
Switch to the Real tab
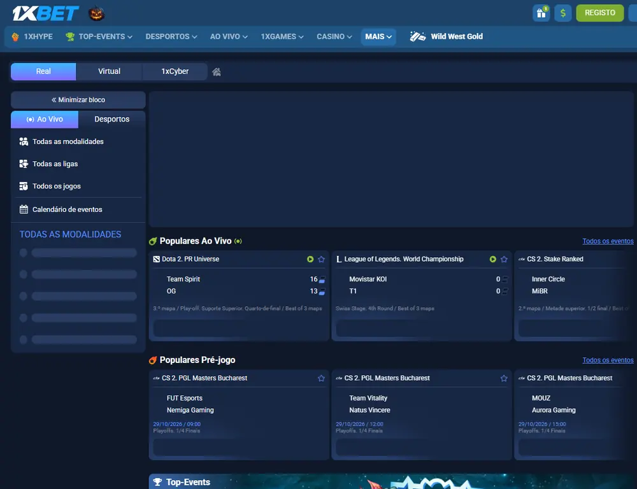43,71
